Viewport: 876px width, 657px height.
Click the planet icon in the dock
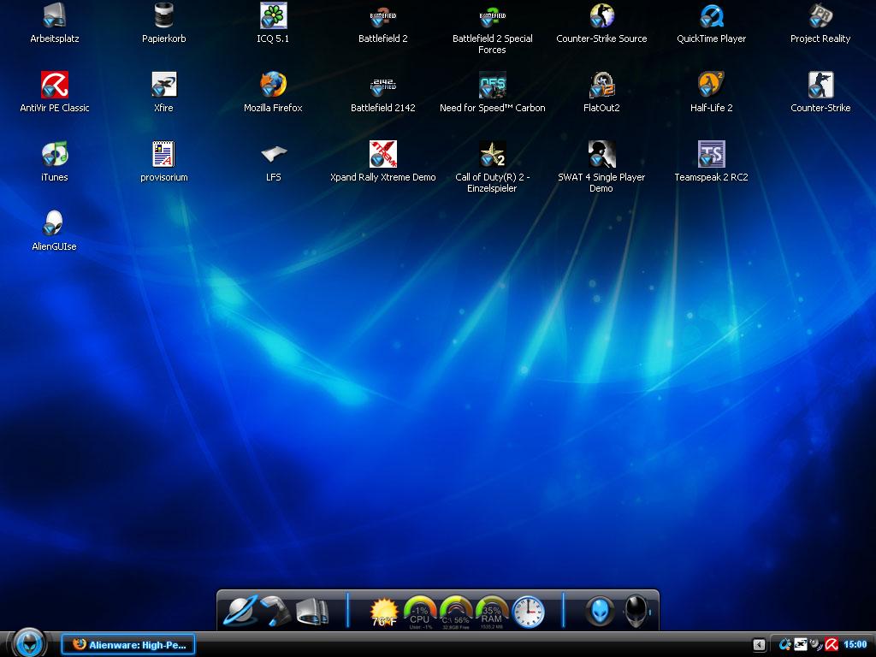click(240, 611)
